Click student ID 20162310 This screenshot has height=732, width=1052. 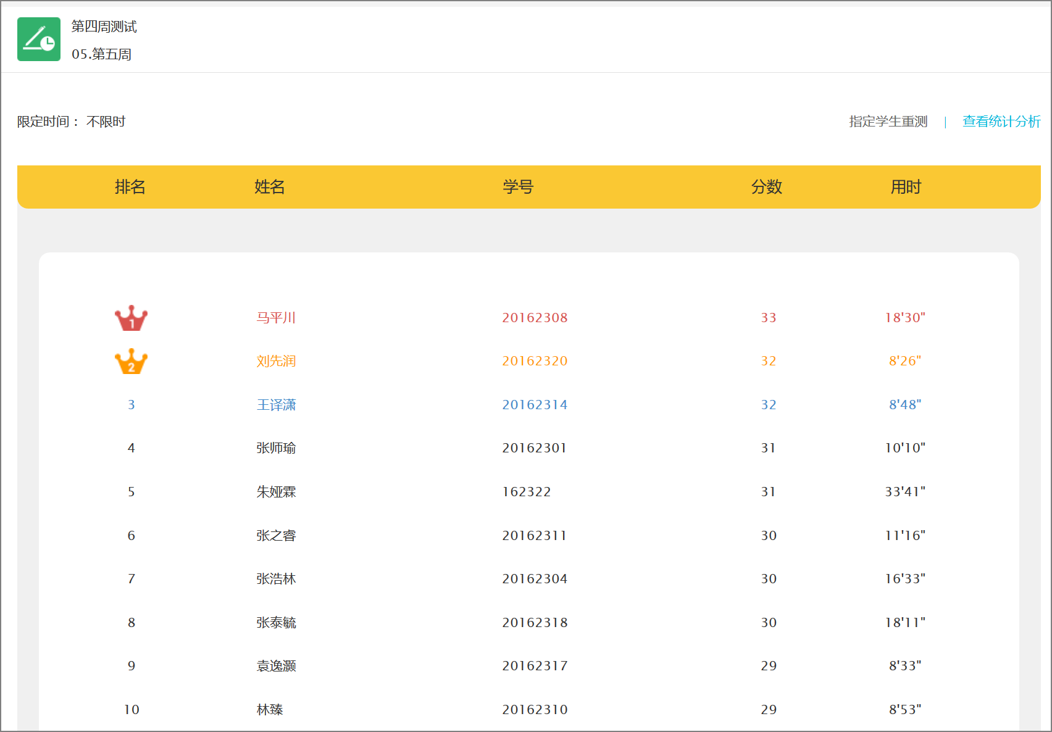535,710
